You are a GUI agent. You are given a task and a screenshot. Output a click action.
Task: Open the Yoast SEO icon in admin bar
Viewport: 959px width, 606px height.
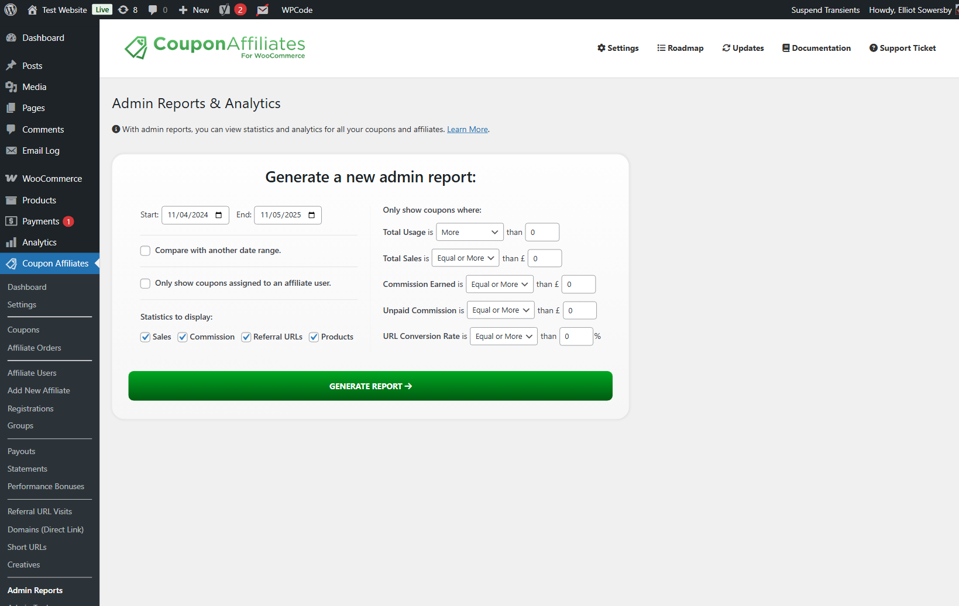[x=225, y=10]
